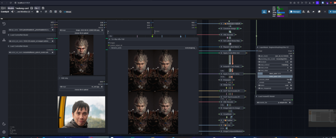Open the File dropdown menu
336x138 pixels.
click(x=37, y=8)
